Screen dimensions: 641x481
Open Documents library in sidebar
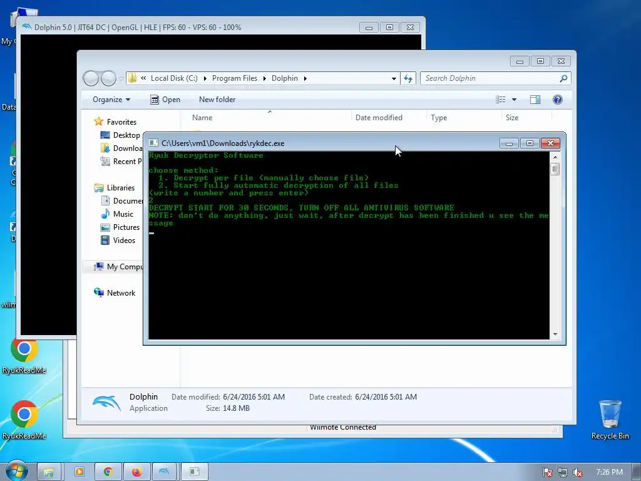pyautogui.click(x=121, y=201)
